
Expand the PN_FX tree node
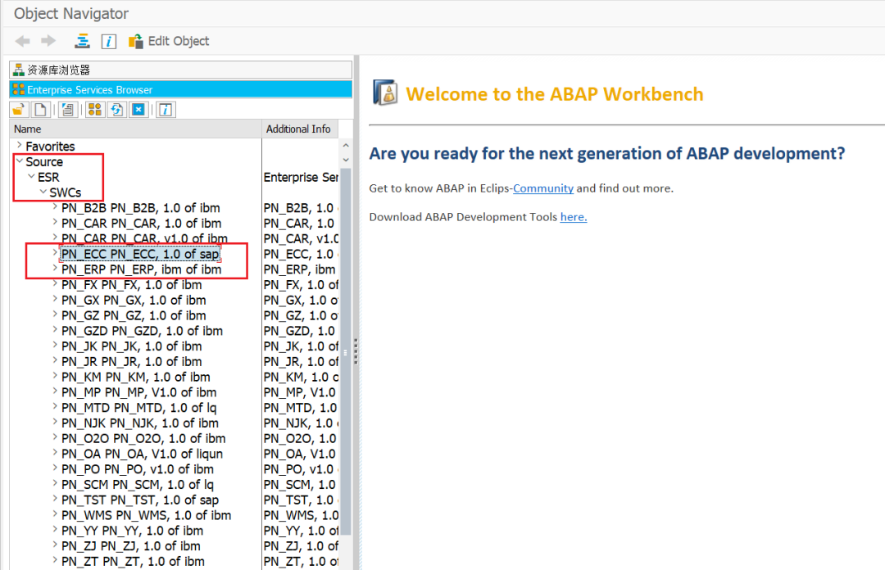[x=55, y=283]
